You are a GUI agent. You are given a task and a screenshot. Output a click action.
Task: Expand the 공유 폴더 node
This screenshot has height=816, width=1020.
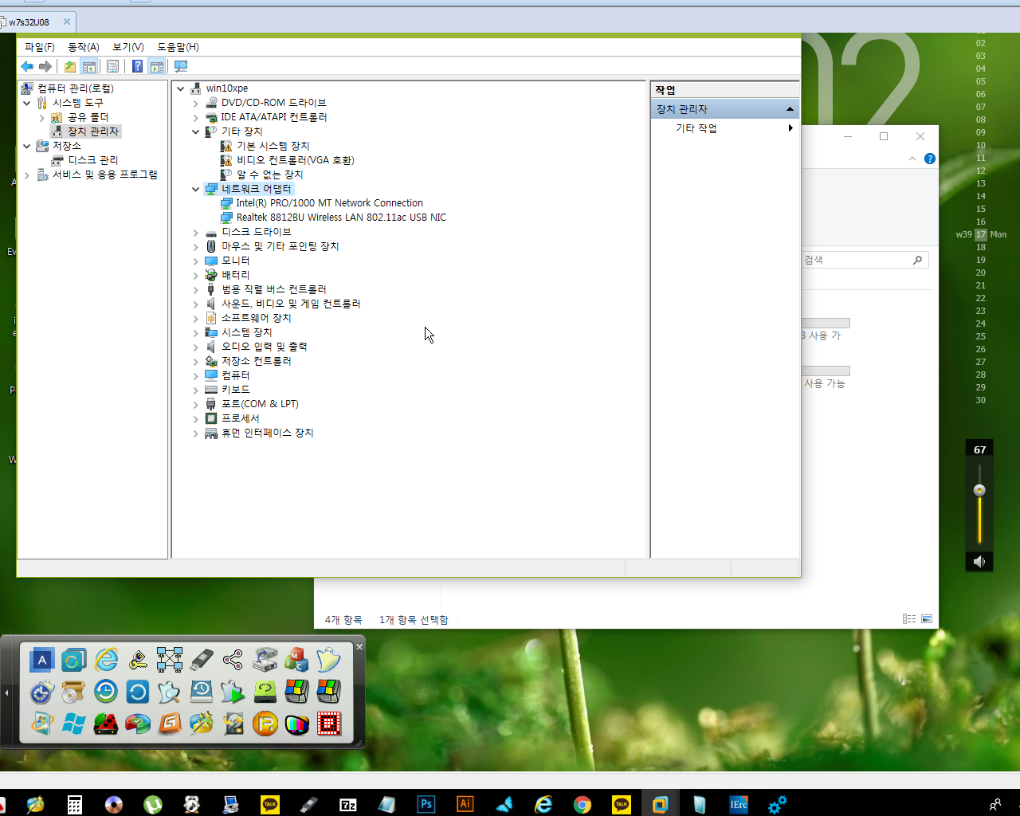pos(42,117)
